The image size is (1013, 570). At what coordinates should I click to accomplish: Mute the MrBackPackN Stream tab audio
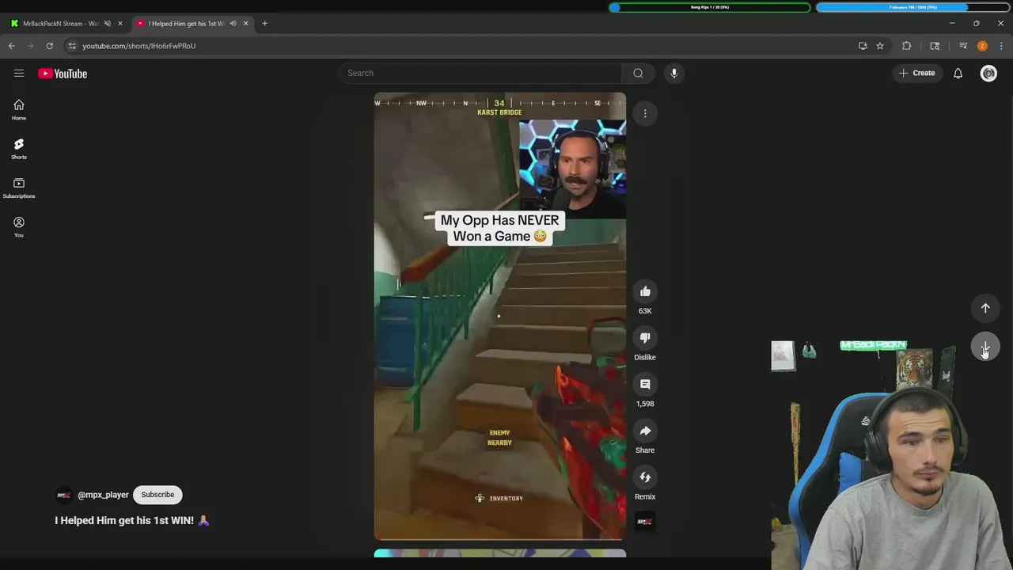[108, 23]
